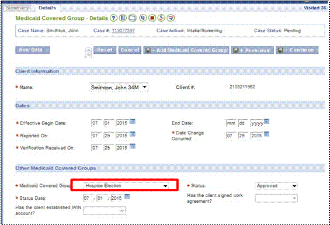Click the Continue button
330x225 pixels.
point(297,50)
